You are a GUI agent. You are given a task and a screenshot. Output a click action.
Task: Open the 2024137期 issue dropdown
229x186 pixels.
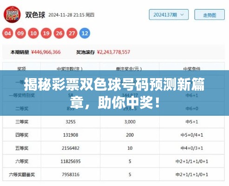[169, 15]
